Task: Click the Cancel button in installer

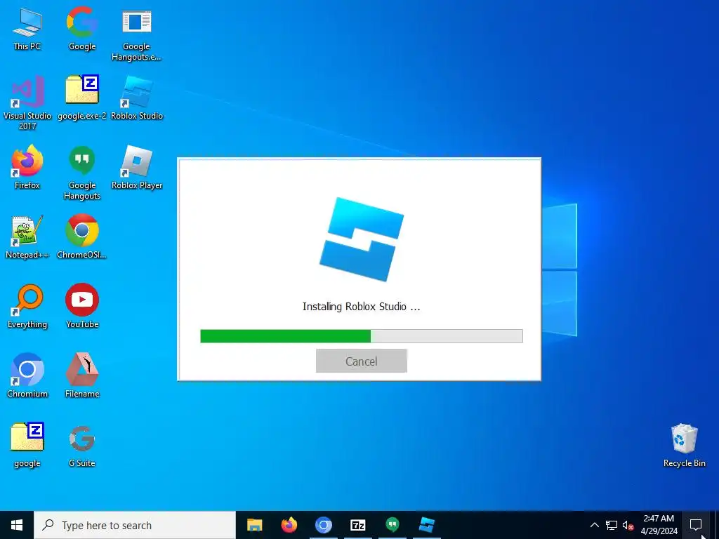Action: pos(362,361)
